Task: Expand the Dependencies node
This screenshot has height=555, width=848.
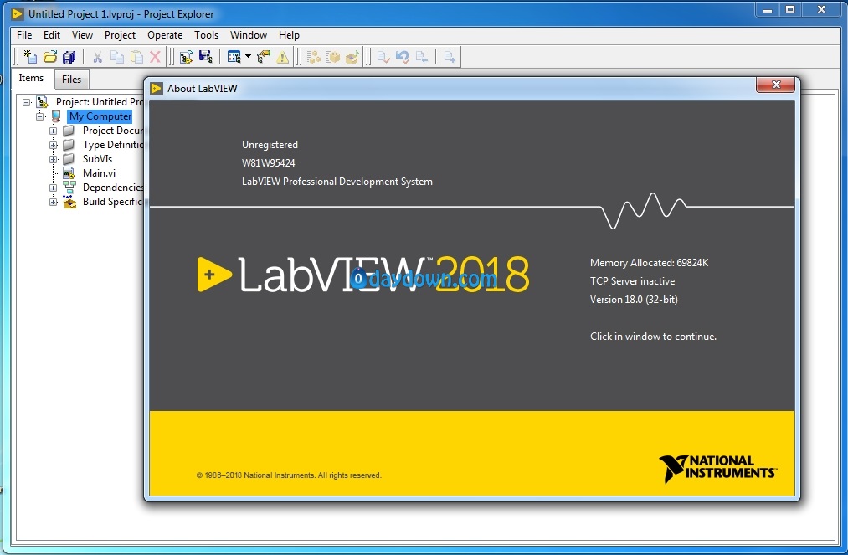Action: pyautogui.click(x=54, y=188)
